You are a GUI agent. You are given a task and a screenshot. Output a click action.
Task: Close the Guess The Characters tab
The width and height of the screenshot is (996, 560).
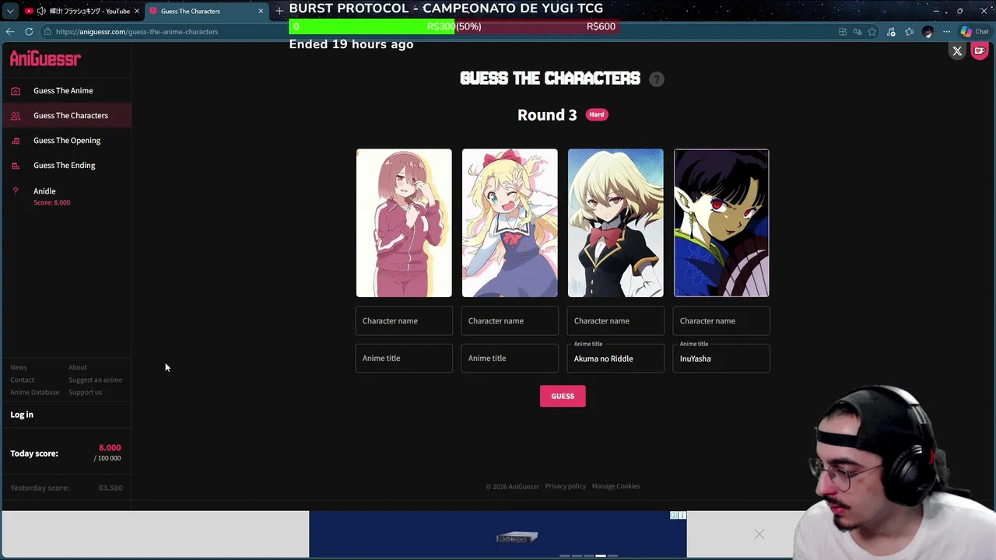pos(261,11)
